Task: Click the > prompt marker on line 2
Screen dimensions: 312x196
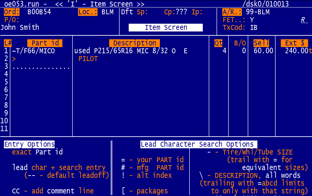Action: pos(14,59)
